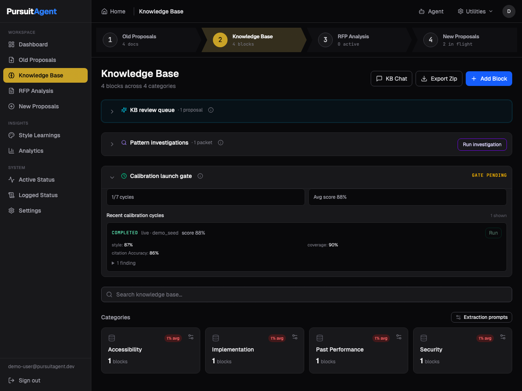
Task: Expand the Pattern investigations section
Action: [x=112, y=144]
